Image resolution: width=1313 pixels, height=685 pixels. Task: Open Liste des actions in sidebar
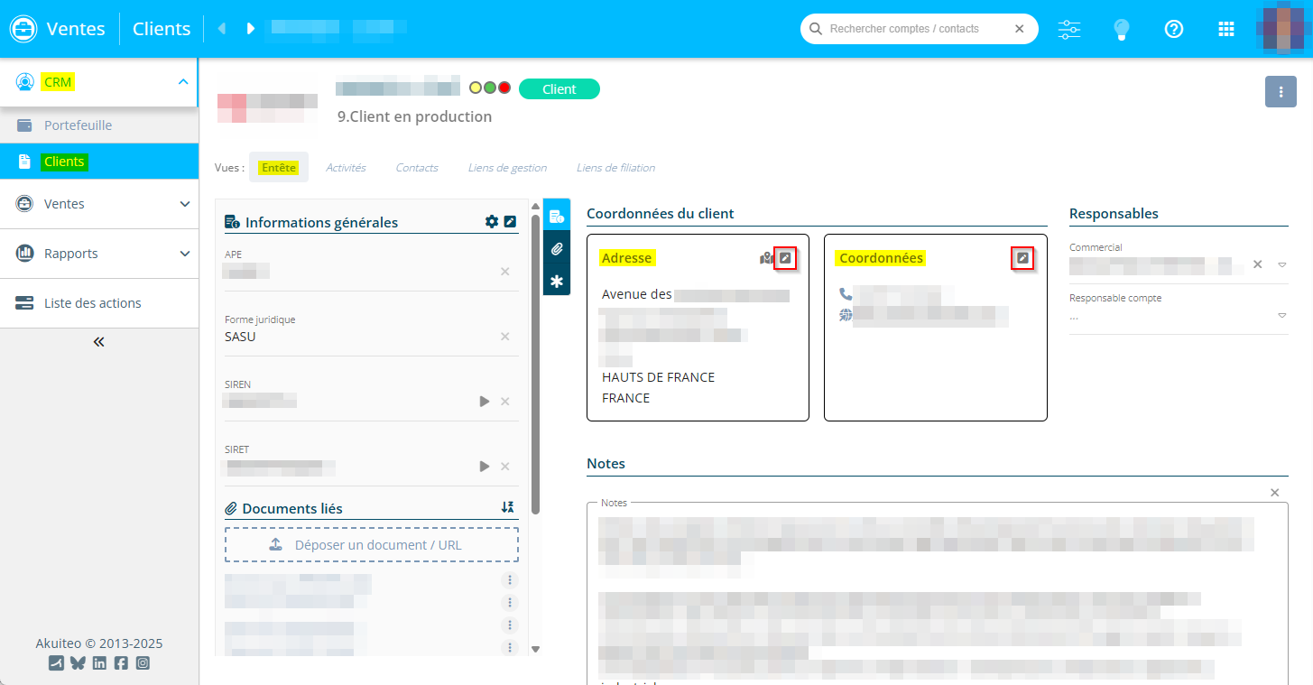92,303
